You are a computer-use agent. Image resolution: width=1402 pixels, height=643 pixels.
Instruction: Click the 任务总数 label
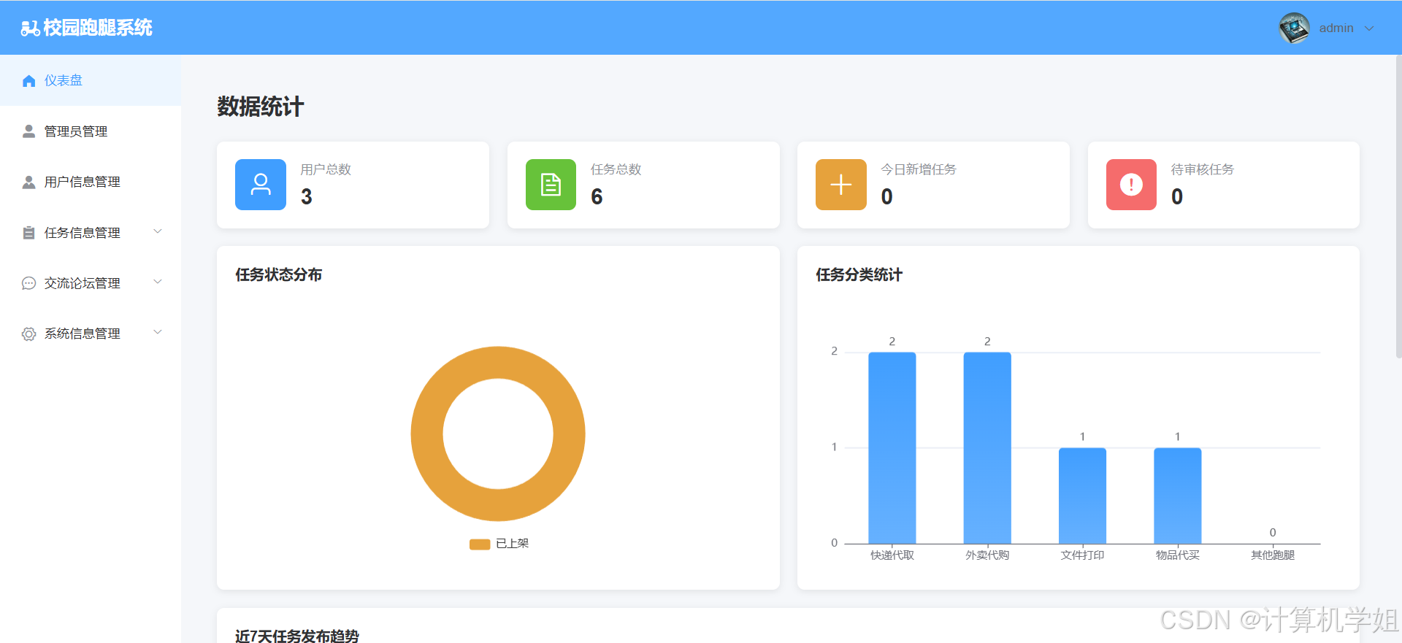[616, 169]
